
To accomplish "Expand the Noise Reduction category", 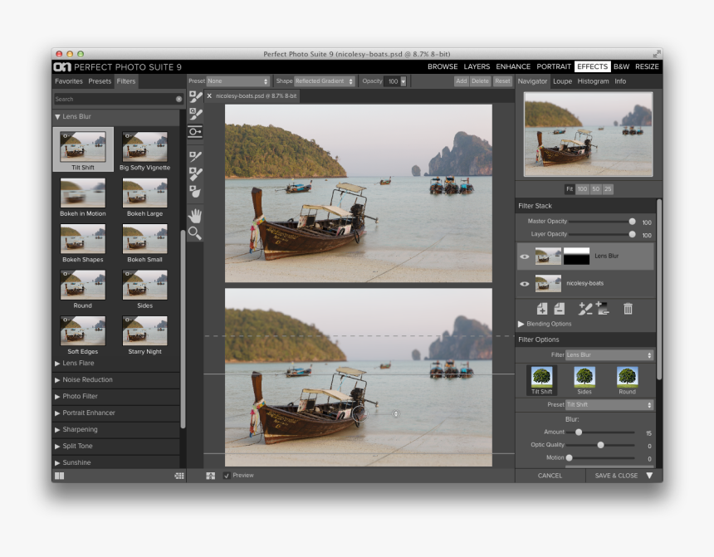I will [57, 380].
